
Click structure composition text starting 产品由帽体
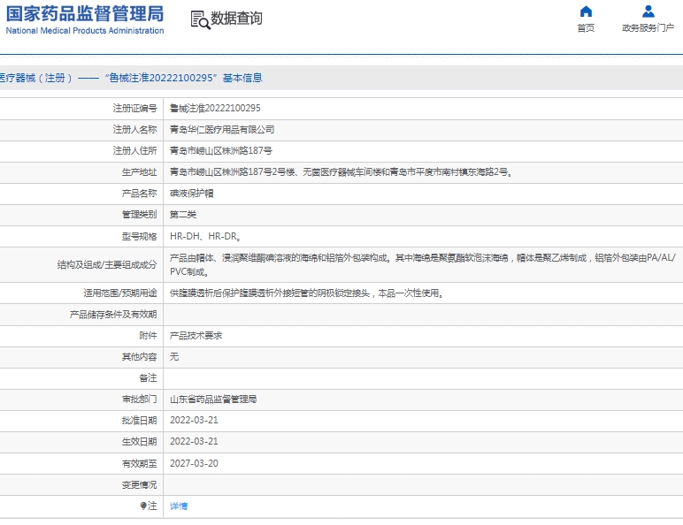coord(423,264)
